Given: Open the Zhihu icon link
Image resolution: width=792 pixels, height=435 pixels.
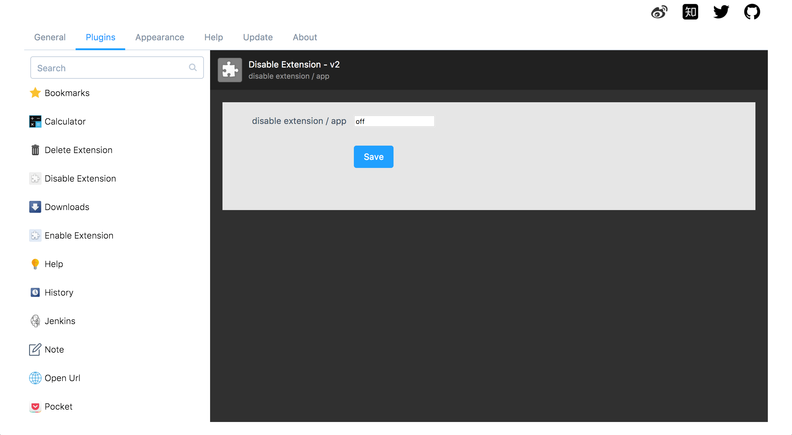Looking at the screenshot, I should (690, 12).
